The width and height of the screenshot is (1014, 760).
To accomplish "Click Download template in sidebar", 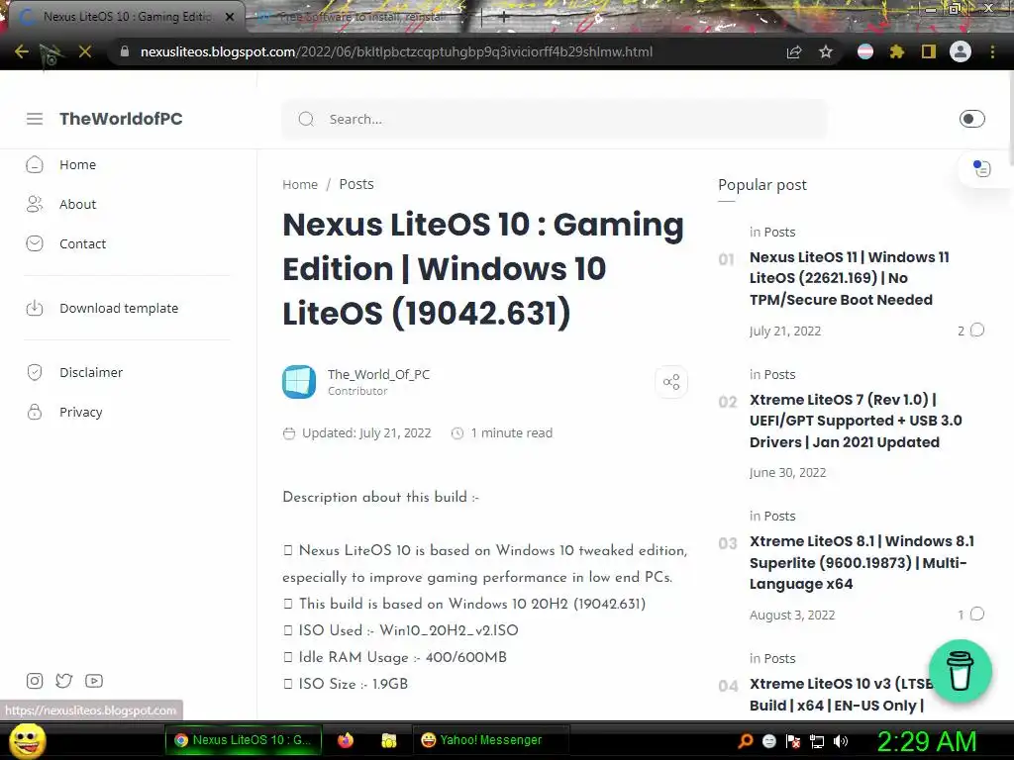I will [119, 309].
